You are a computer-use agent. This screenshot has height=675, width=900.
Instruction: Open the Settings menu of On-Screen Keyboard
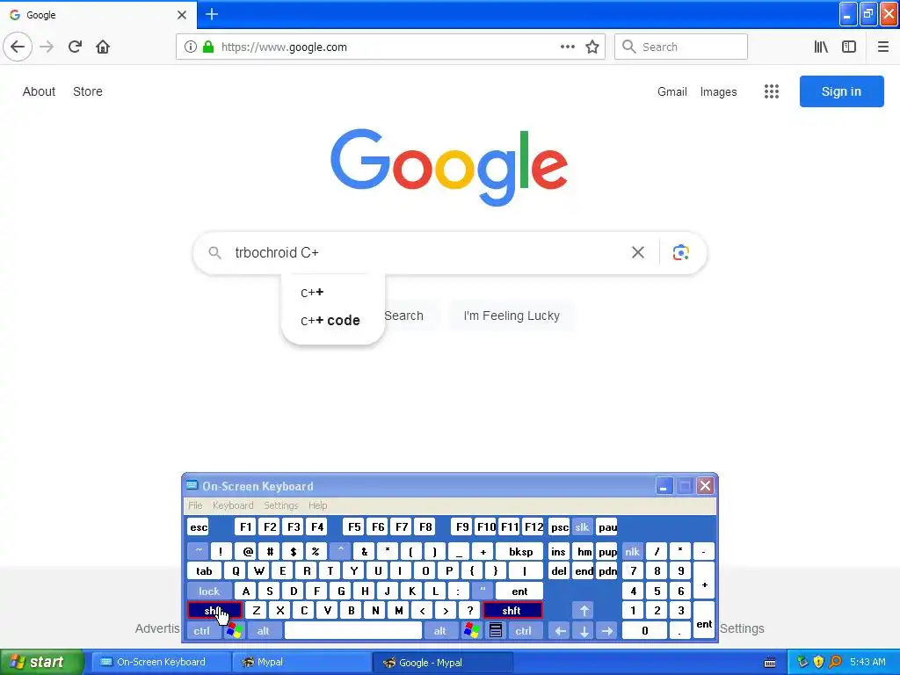pyautogui.click(x=280, y=505)
